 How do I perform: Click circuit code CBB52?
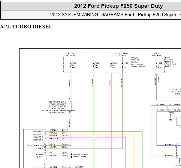coord(65,147)
